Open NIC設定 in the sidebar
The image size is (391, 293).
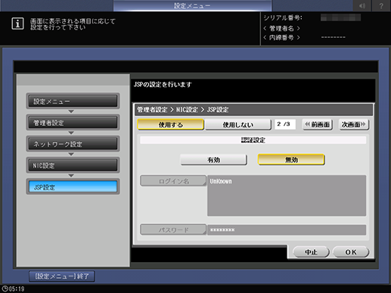[73, 165]
